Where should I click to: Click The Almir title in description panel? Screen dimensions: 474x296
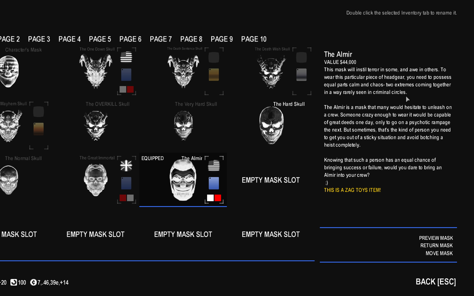(x=338, y=54)
